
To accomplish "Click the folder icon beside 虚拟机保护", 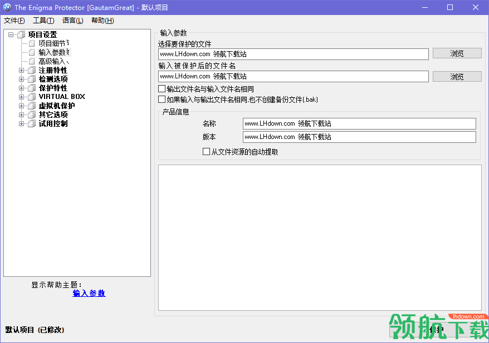I will pos(32,106).
